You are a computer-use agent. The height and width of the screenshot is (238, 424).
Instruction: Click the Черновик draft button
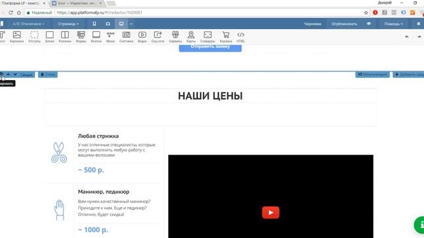312,24
